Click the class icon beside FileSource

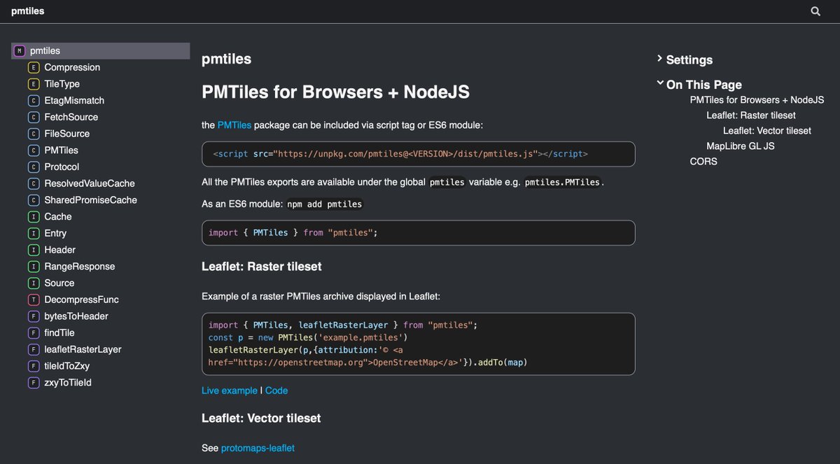tap(34, 134)
